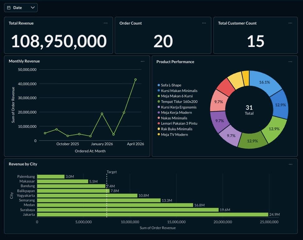The width and height of the screenshot is (303, 240).
Task: Click the 108,950,000 total revenue value
Action: click(59, 41)
